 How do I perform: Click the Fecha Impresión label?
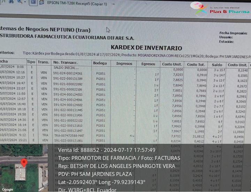tap(233, 33)
